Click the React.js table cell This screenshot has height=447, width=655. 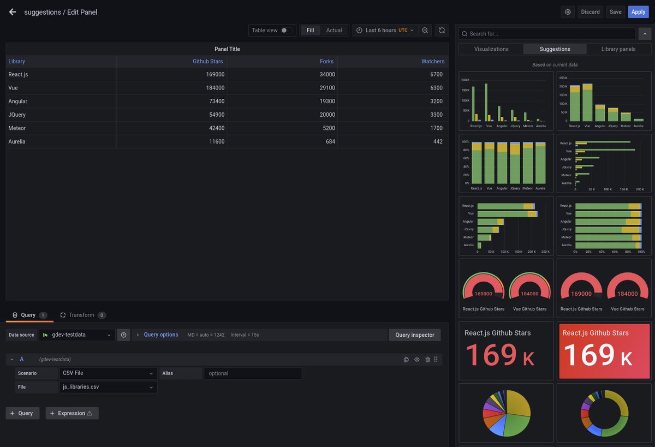61,74
